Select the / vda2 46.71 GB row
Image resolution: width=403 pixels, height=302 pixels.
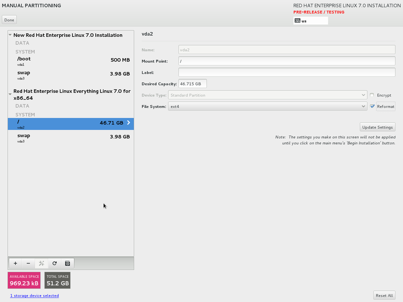71,124
